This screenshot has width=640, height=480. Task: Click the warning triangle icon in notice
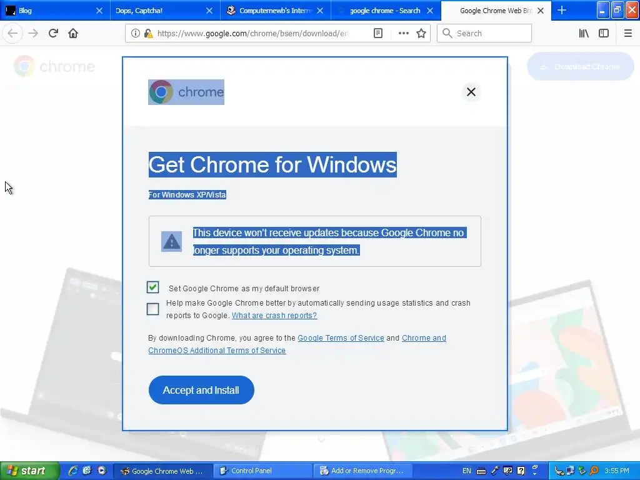[x=171, y=241]
